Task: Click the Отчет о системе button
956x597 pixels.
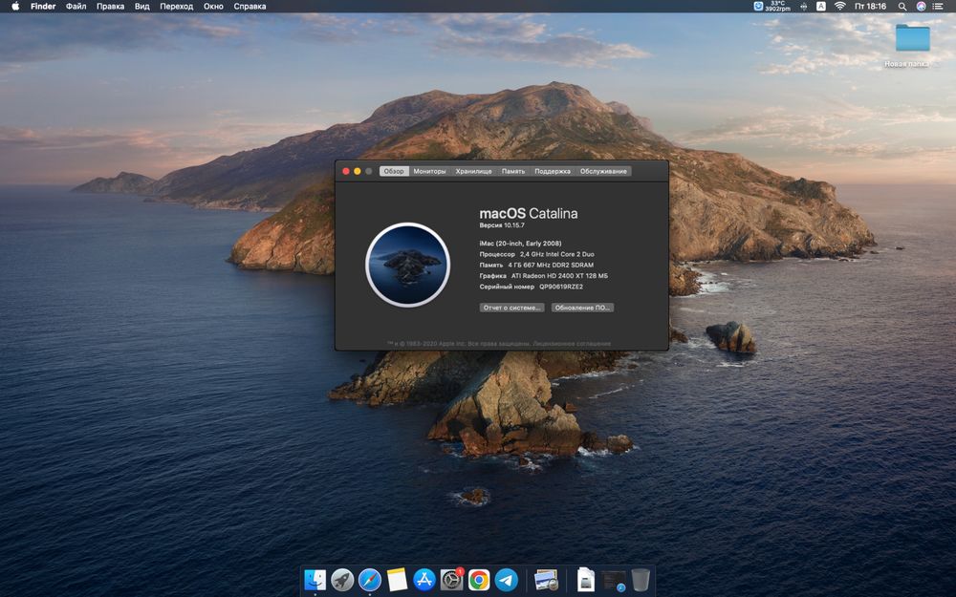Action: [x=512, y=308]
